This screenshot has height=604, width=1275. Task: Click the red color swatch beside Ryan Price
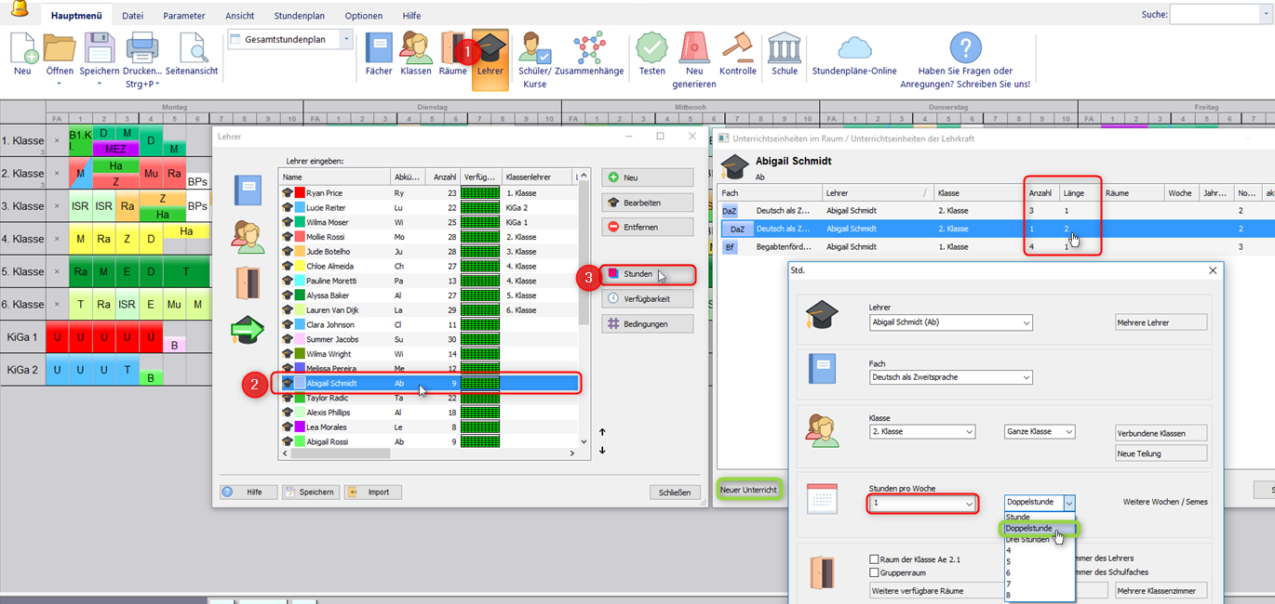301,192
